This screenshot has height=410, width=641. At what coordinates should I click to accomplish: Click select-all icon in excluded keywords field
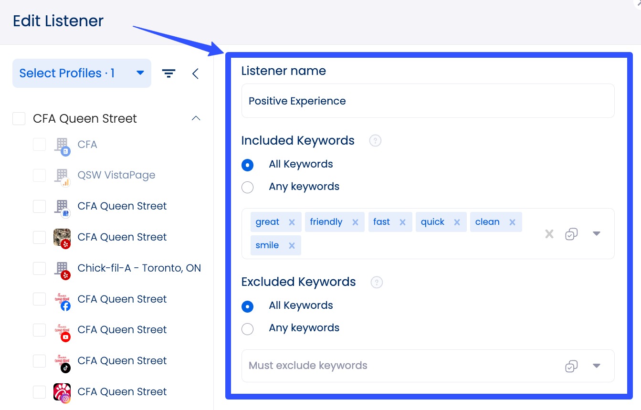(x=571, y=366)
